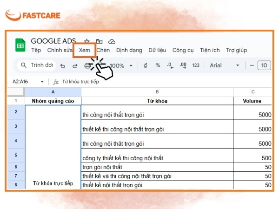Click the font size field showing 10

click(264, 65)
